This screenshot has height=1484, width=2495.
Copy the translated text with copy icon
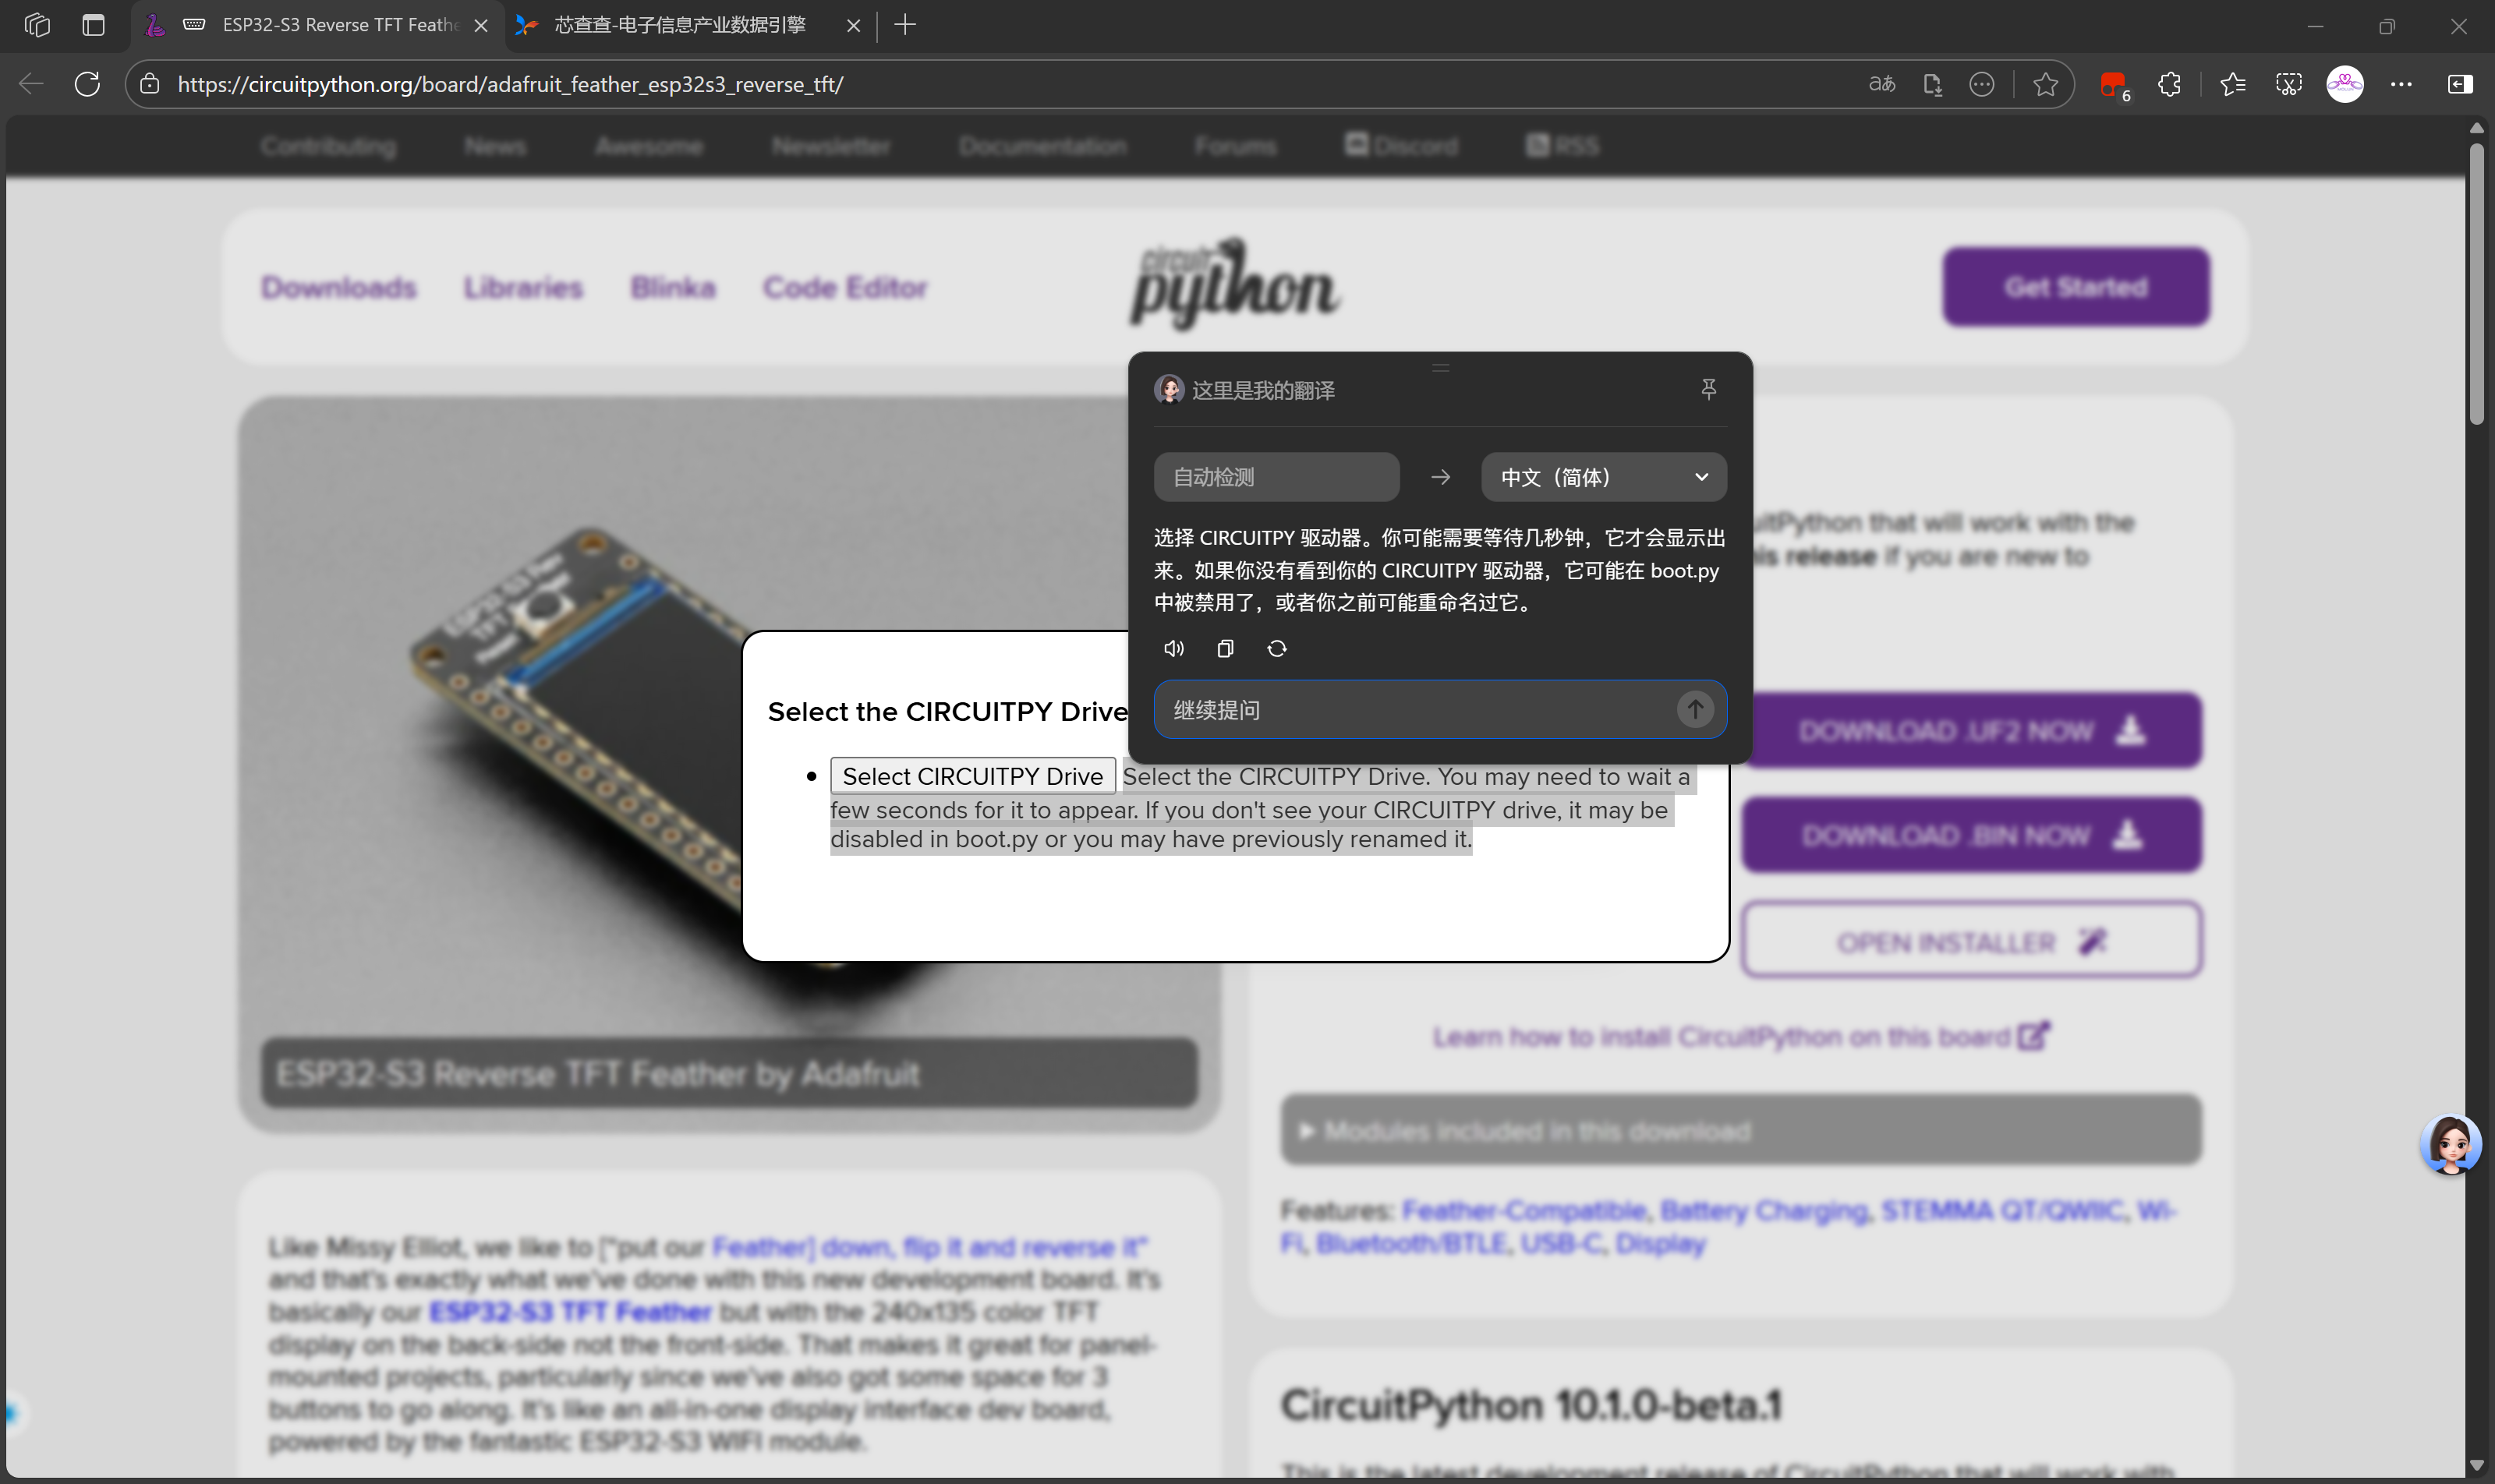[1224, 649]
